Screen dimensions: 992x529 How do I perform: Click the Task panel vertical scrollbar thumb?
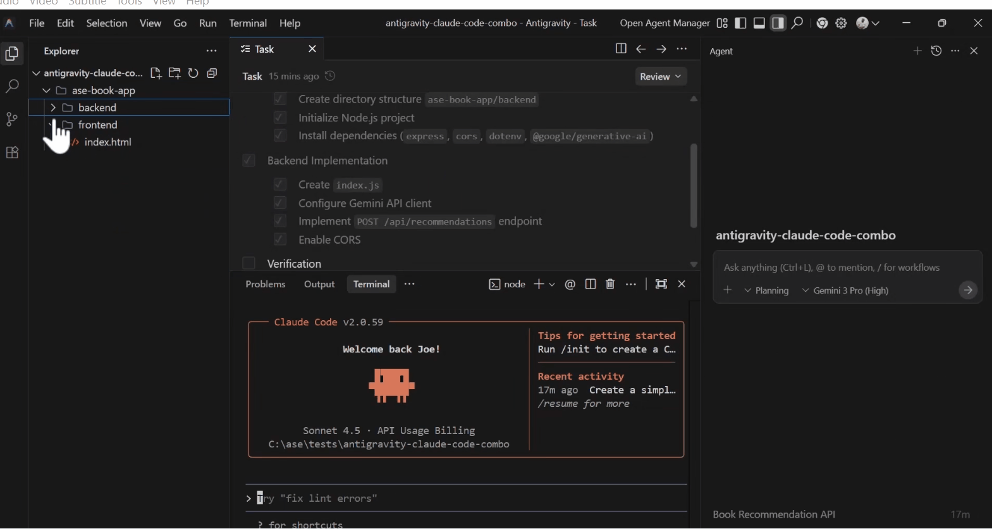click(694, 185)
